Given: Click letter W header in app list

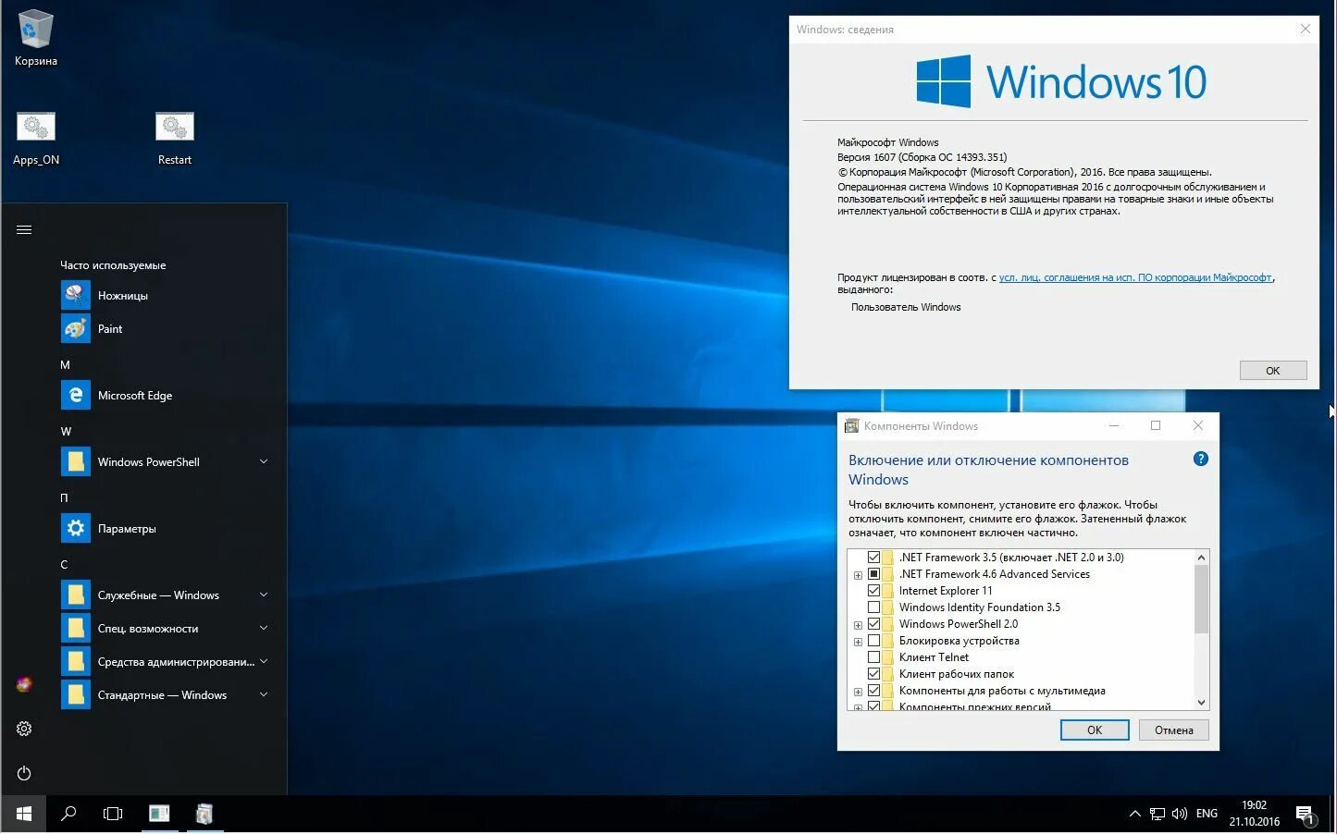Looking at the screenshot, I should coord(66,432).
